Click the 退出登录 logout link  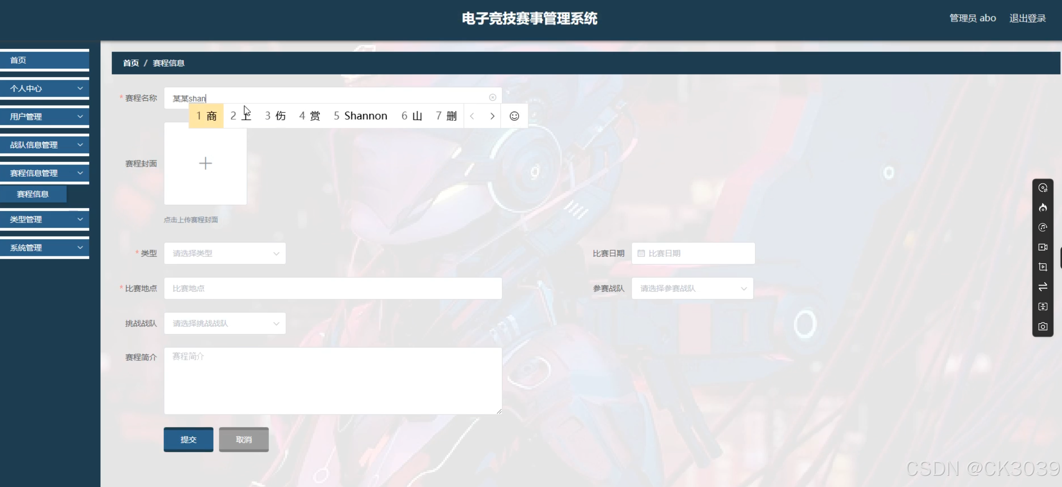(x=1027, y=18)
